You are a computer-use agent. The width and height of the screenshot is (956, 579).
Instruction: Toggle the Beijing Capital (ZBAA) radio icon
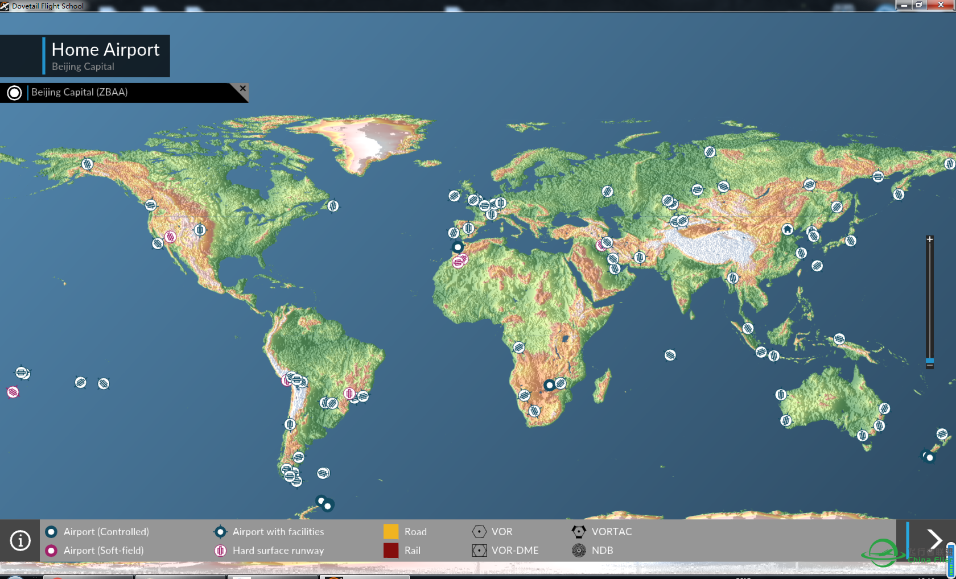point(14,93)
